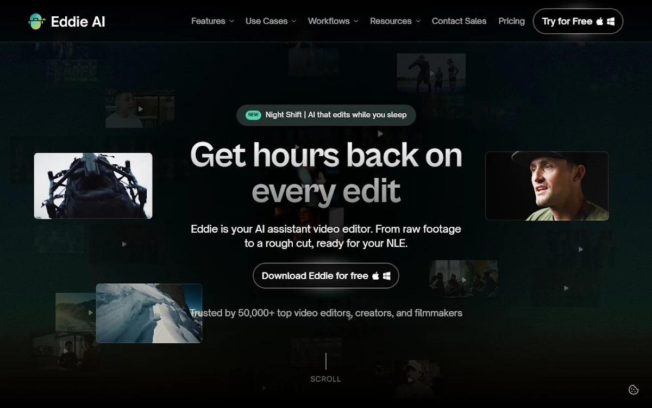
Task: Click the 'Get hours back on every edit' headline
Action: point(326,172)
